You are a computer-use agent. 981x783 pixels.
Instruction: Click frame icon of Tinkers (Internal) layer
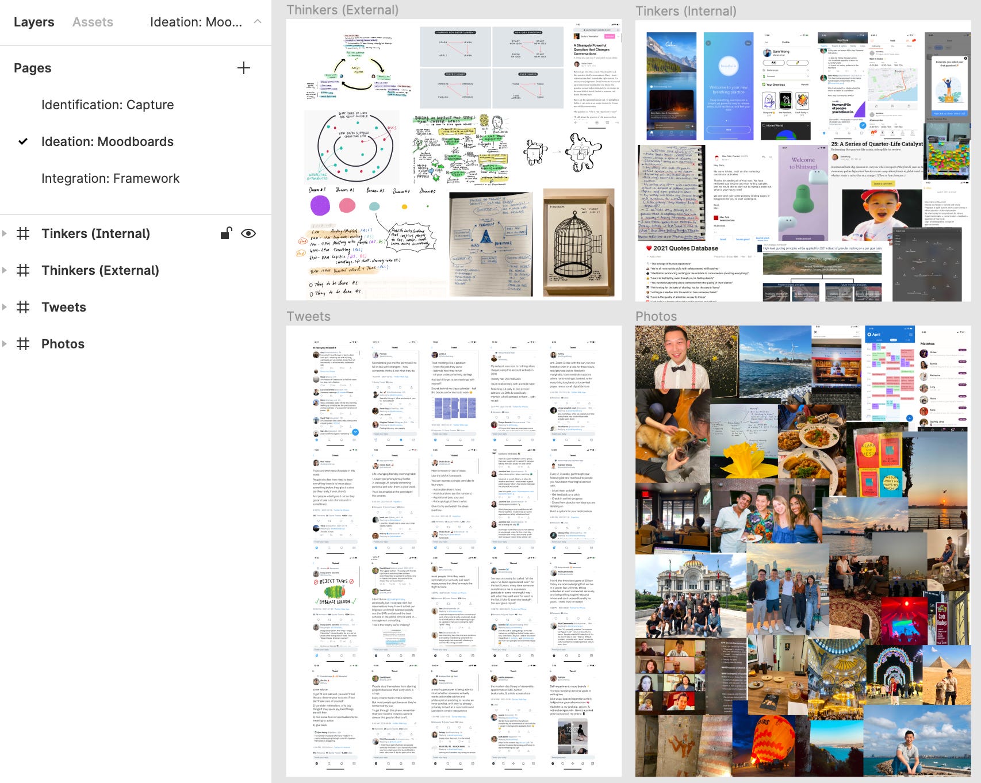[x=23, y=233]
